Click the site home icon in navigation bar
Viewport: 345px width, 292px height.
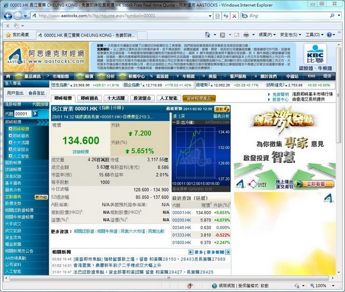8,76
